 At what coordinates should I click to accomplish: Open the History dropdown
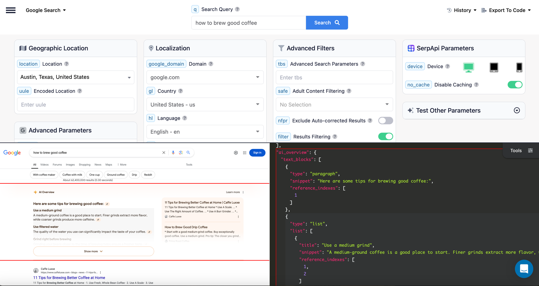coord(462,10)
